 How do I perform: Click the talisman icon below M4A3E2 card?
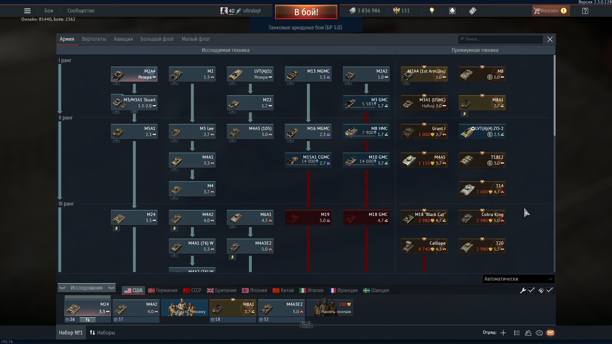tap(232, 257)
